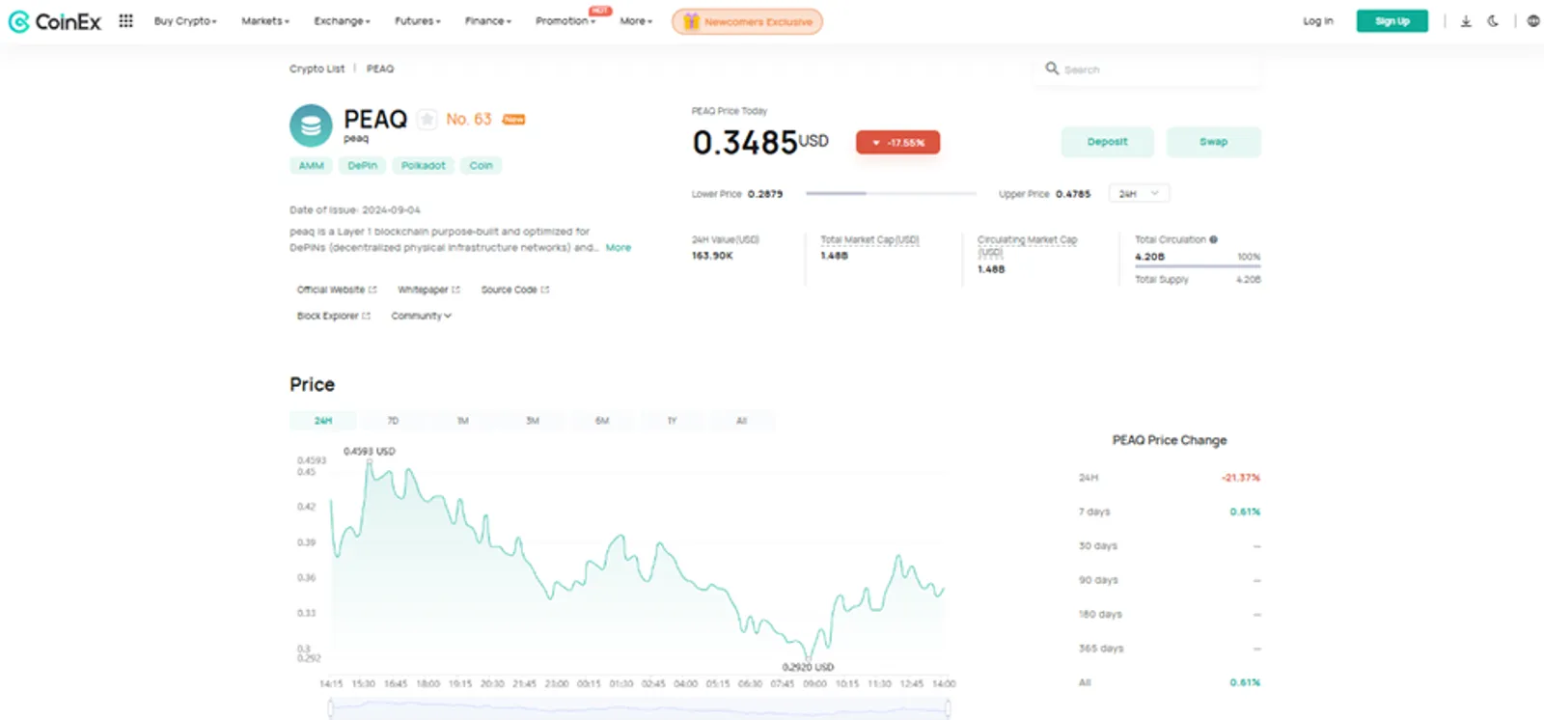1544x720 pixels.
Task: Click the AMM tag
Action: [x=311, y=166]
